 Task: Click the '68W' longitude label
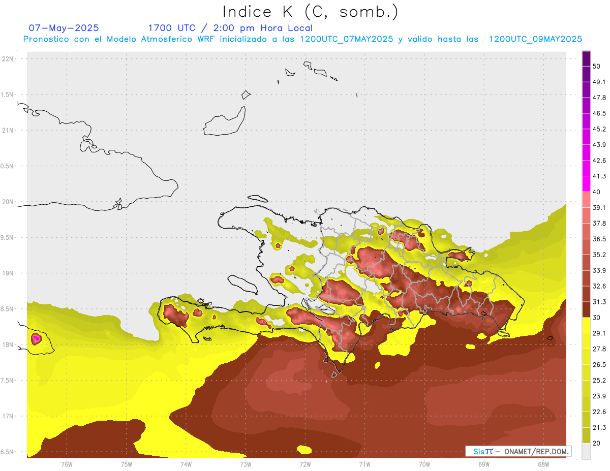543,464
